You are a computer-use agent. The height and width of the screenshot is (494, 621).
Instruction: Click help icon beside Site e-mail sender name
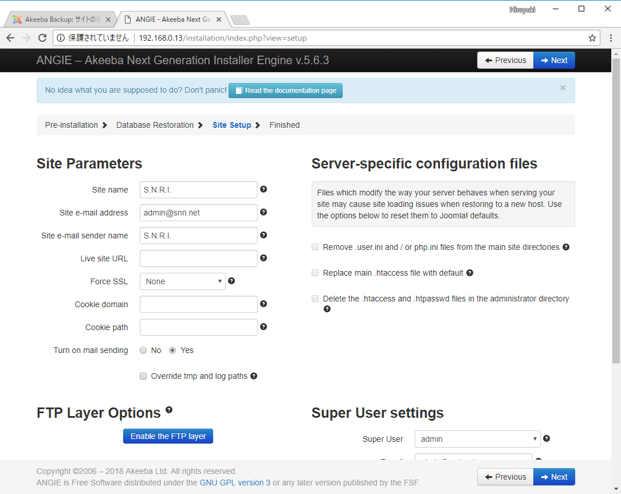coord(264,236)
